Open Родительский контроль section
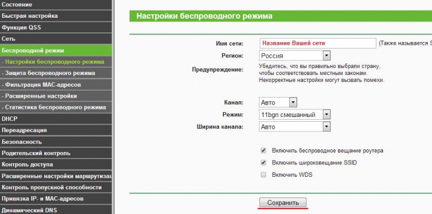Viewport: 432px width, 214px height. point(56,153)
